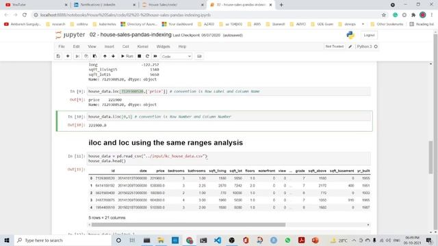This screenshot has height=246, width=438.
Task: Click the address bar URL
Action: pyautogui.click(x=125, y=15)
